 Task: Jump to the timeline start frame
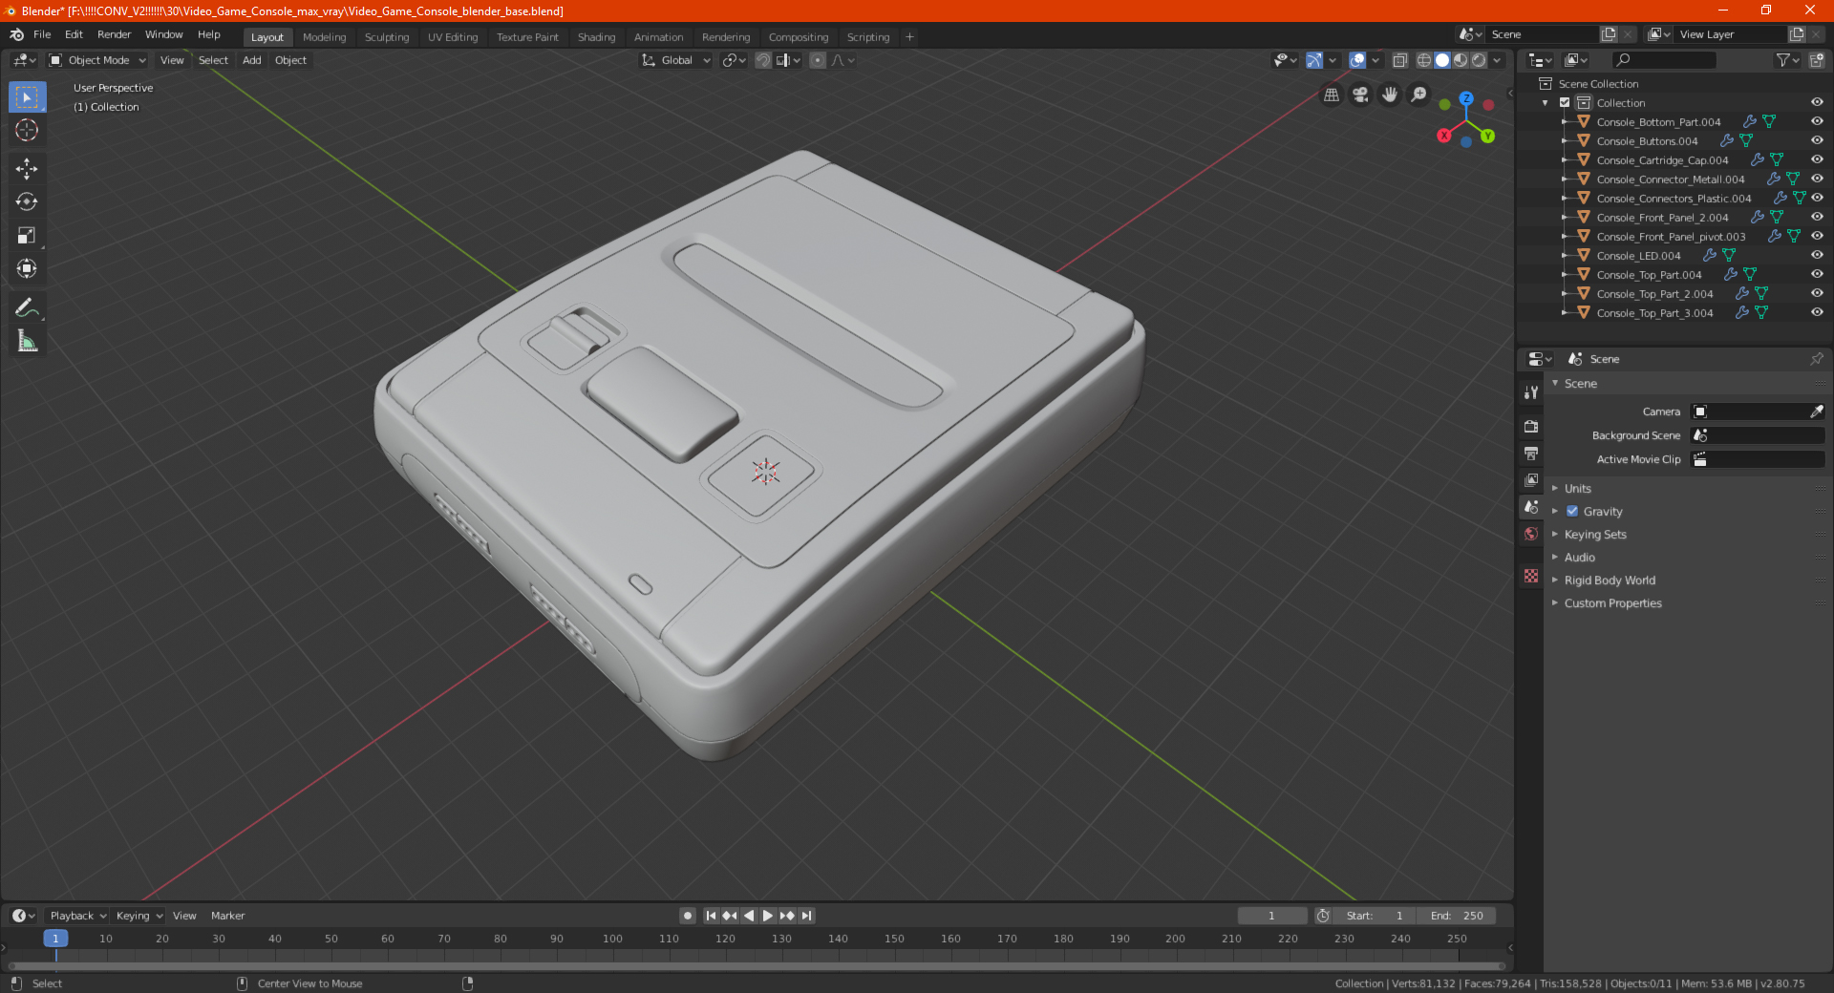(x=711, y=916)
